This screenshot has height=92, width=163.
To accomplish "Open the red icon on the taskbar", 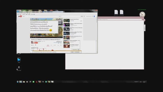I will 36,82.
